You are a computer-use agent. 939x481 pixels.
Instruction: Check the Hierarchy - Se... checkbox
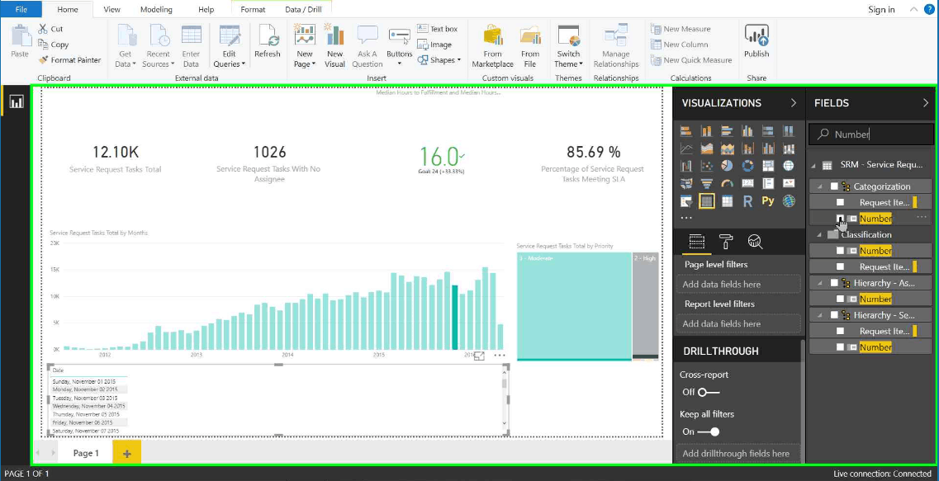(834, 314)
